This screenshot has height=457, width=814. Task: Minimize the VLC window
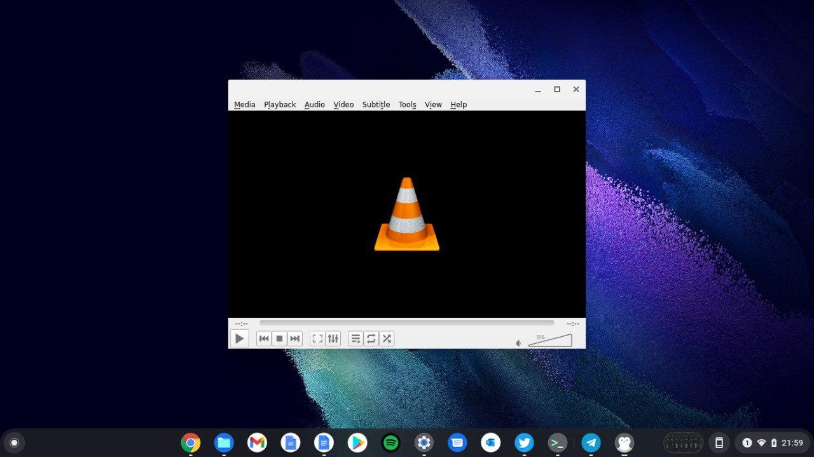pos(538,90)
